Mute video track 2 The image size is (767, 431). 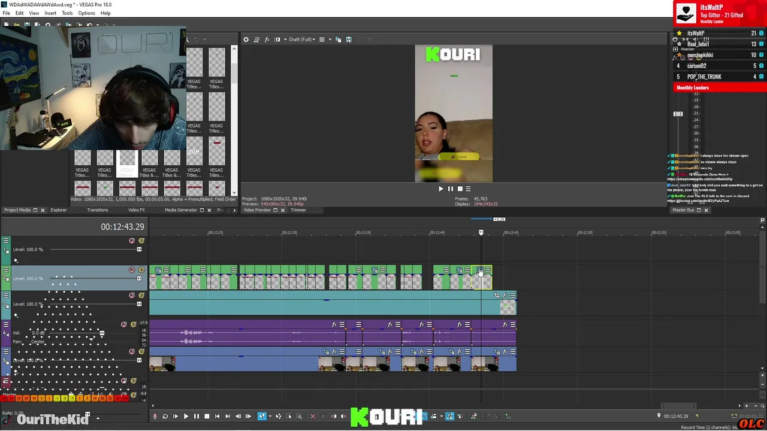pyautogui.click(x=132, y=270)
